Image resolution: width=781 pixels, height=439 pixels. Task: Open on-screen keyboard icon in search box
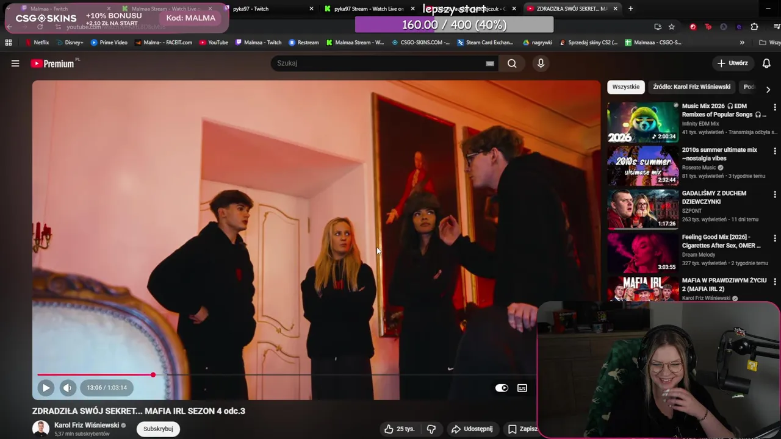tap(490, 63)
